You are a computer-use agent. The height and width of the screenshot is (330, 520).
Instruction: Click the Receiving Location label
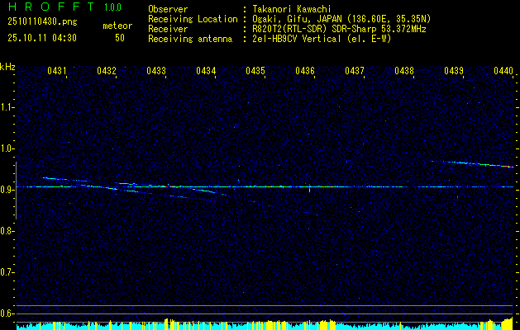coord(193,19)
